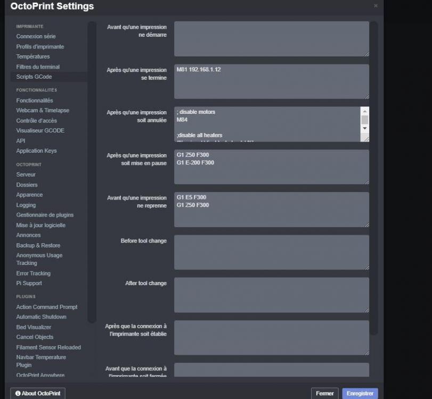Image resolution: width=432 pixels, height=399 pixels.
Task: Open Backup & Restore settings
Action: coord(38,245)
